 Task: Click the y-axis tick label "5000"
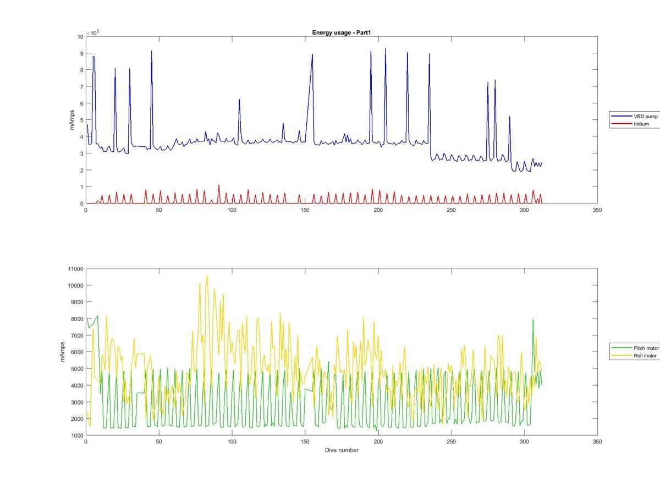pos(76,369)
